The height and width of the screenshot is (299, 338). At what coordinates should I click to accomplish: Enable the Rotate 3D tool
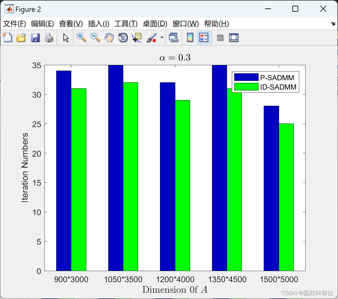pyautogui.click(x=123, y=38)
